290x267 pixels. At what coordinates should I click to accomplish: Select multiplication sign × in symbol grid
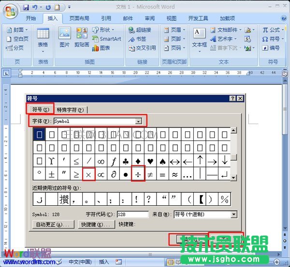88,174
